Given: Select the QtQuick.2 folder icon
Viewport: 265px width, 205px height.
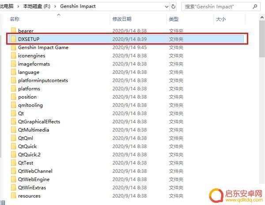Looking at the screenshot, I should coord(13,155).
